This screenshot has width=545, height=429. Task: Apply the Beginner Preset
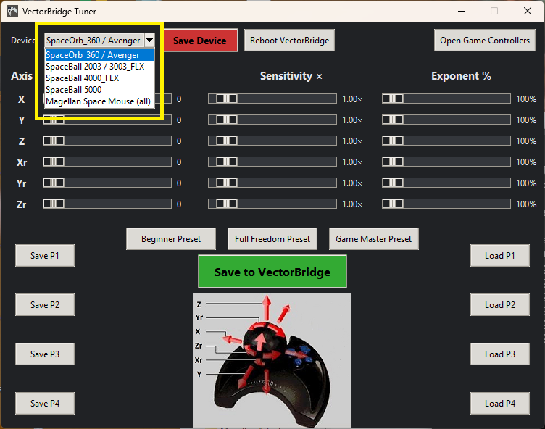click(172, 238)
